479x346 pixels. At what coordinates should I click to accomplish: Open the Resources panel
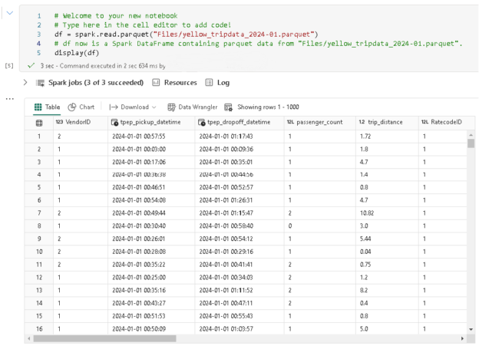174,82
